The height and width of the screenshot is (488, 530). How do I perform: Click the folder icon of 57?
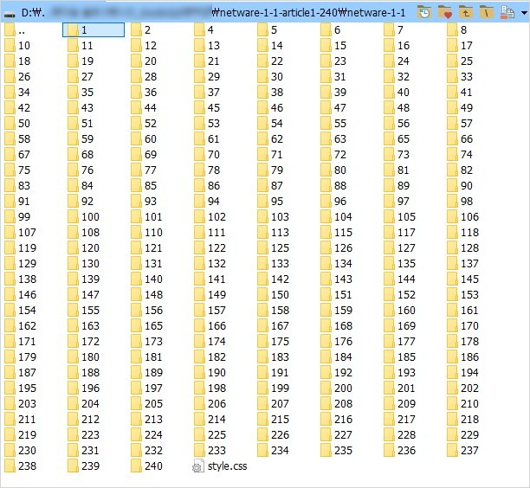(x=452, y=123)
